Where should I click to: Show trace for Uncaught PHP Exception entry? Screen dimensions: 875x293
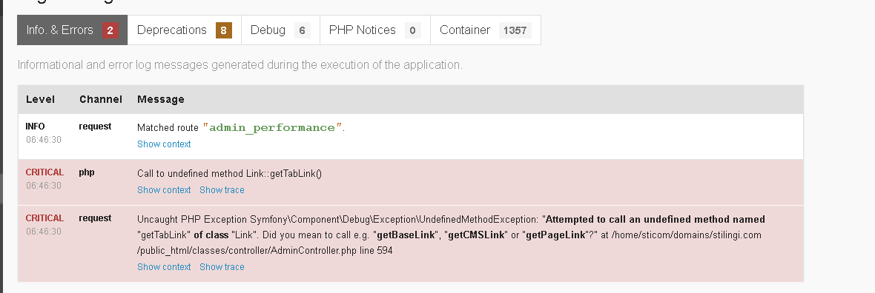coord(222,267)
